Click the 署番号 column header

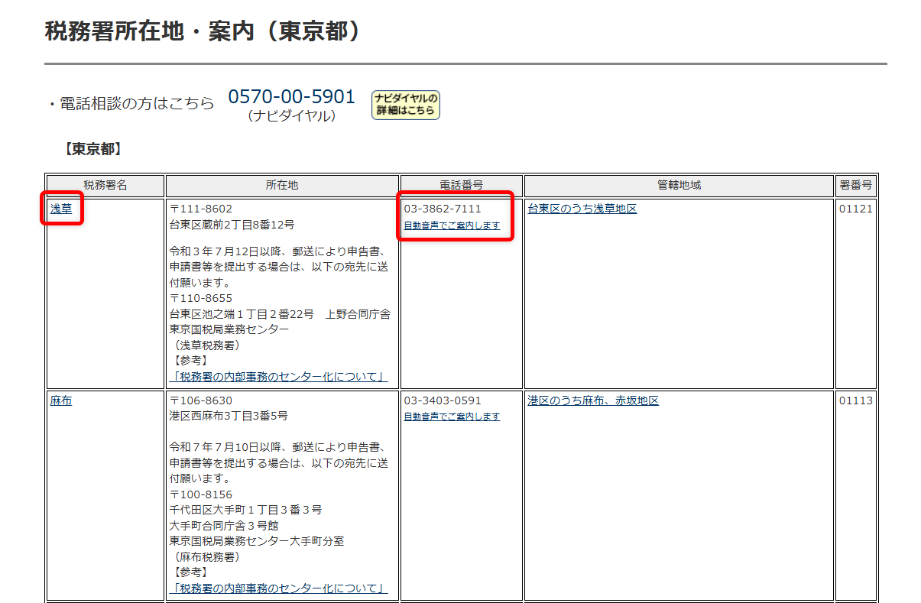[856, 185]
